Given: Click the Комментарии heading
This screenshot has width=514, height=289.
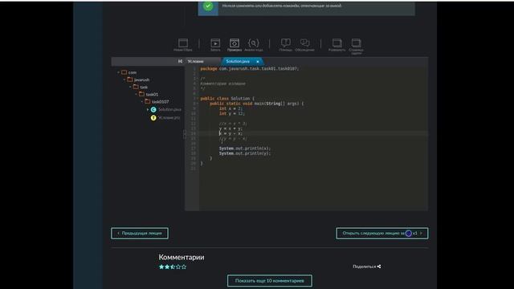Looking at the screenshot, I should point(182,257).
